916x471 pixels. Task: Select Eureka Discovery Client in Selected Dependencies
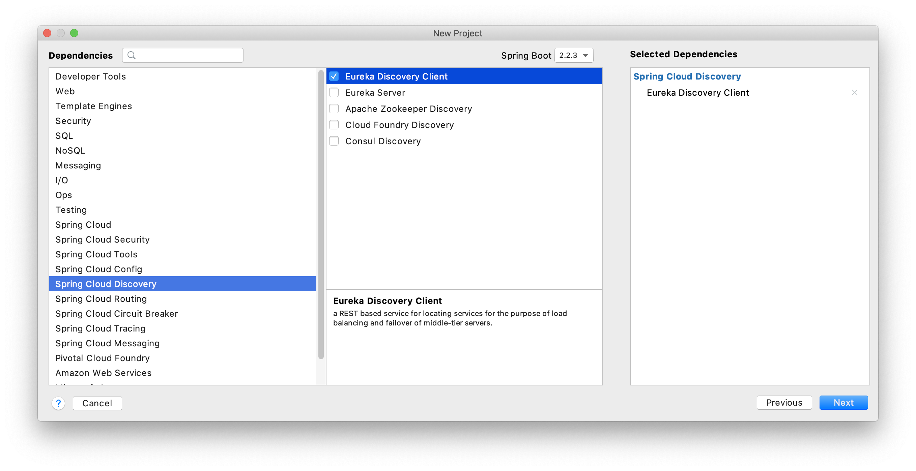[x=697, y=93]
